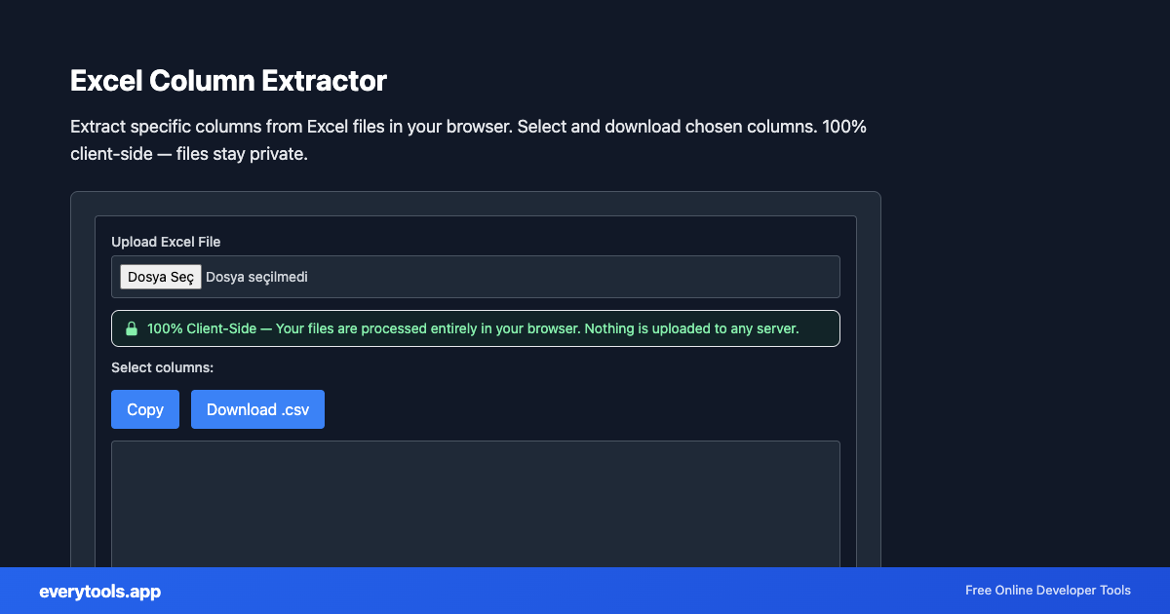Open the everytools.app footer logo link
Screen dimensions: 1170x614
(99, 592)
